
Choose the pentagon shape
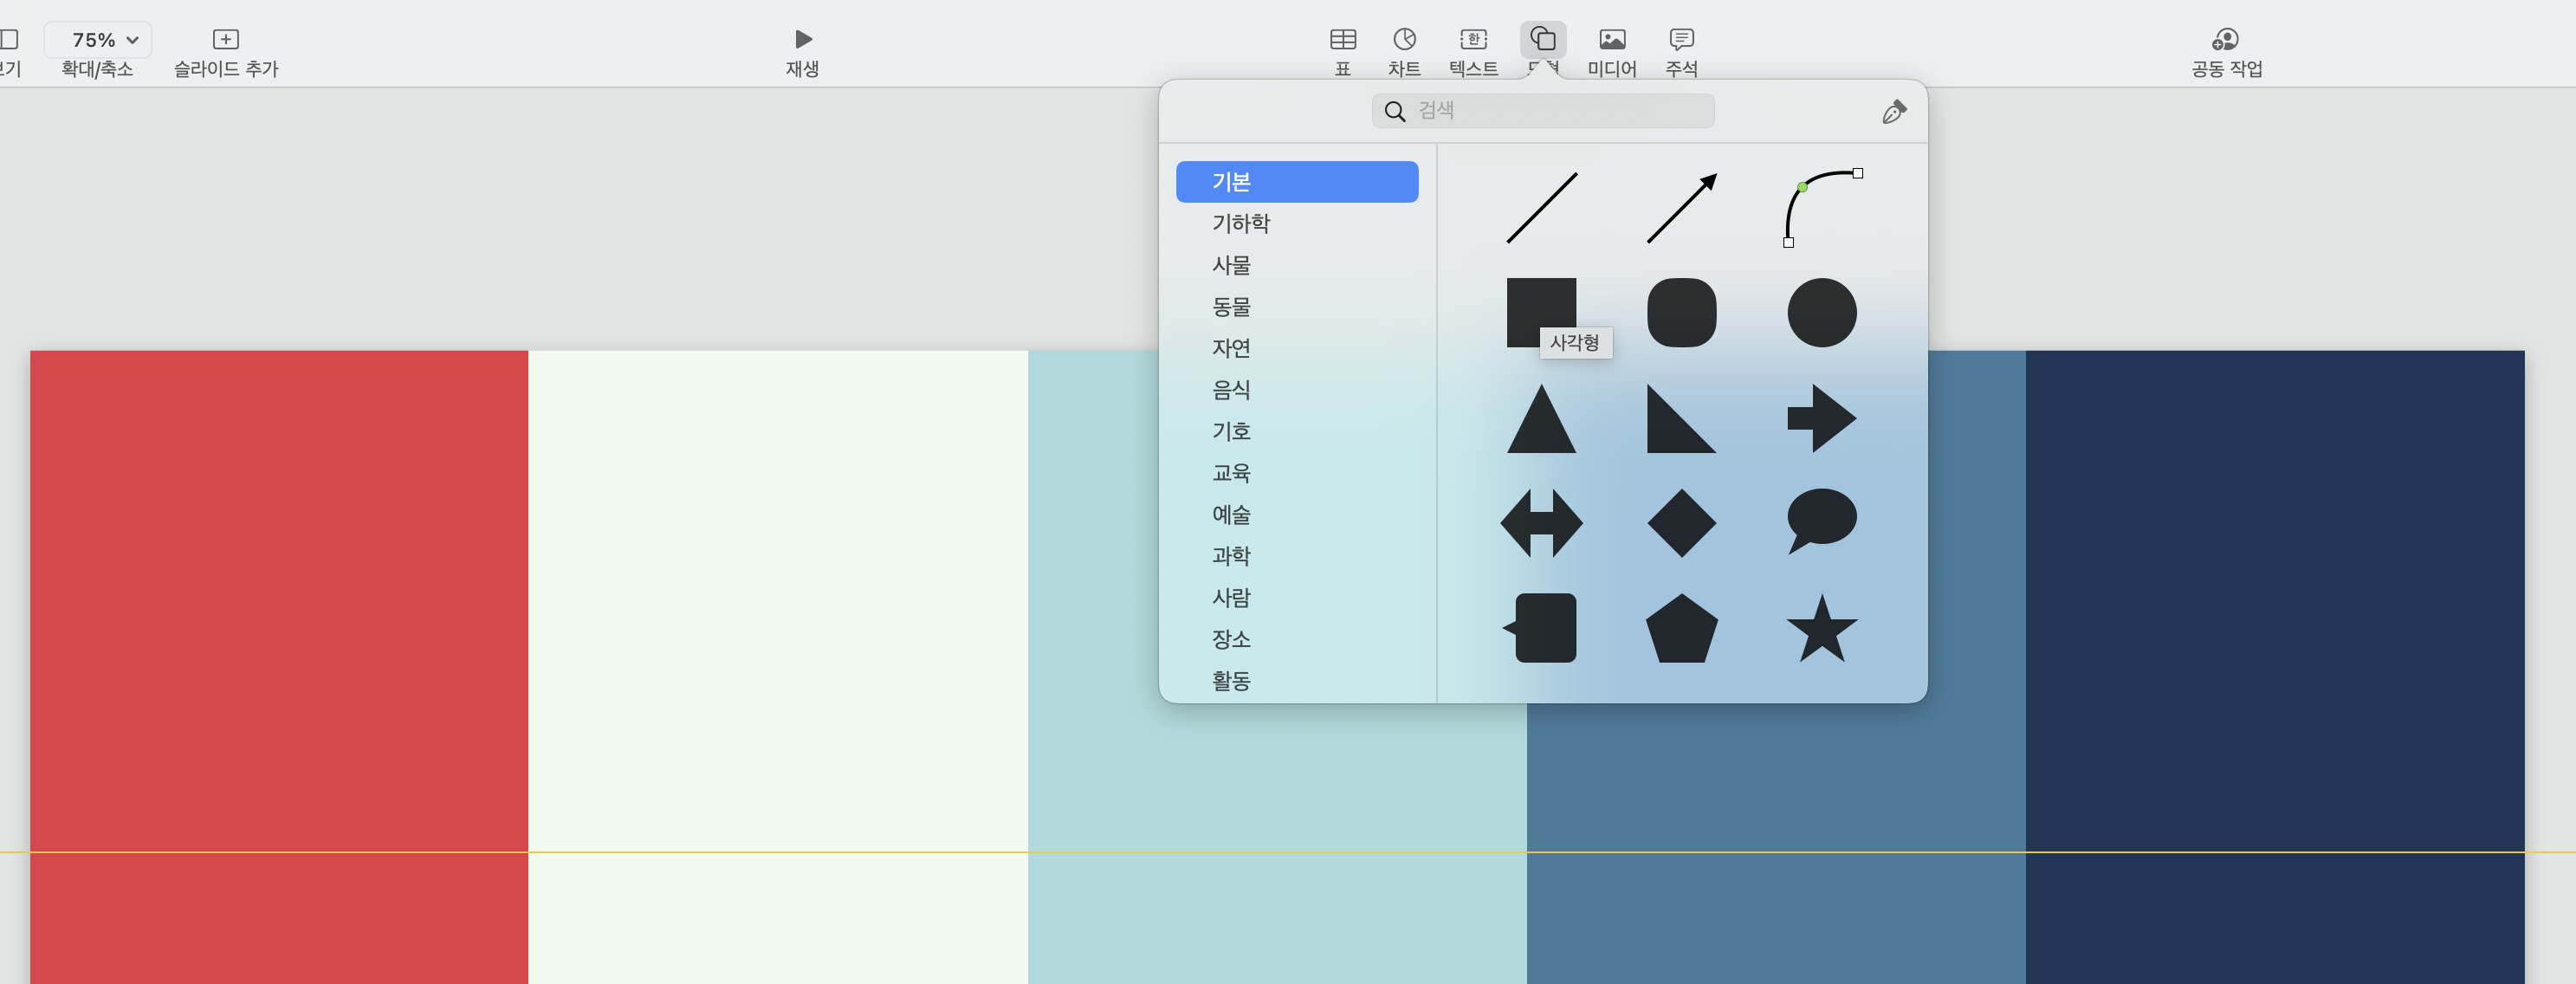click(1681, 629)
